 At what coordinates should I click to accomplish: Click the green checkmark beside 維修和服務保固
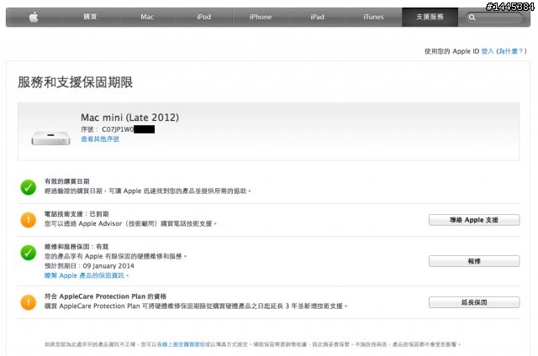tap(28, 253)
